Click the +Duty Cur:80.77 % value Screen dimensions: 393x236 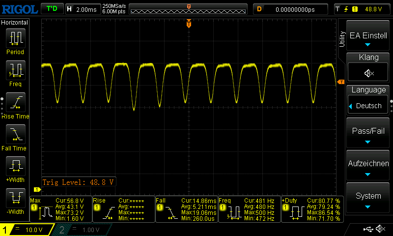(x=324, y=201)
